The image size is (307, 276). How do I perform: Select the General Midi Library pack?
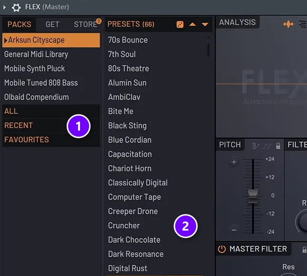[x=51, y=54]
